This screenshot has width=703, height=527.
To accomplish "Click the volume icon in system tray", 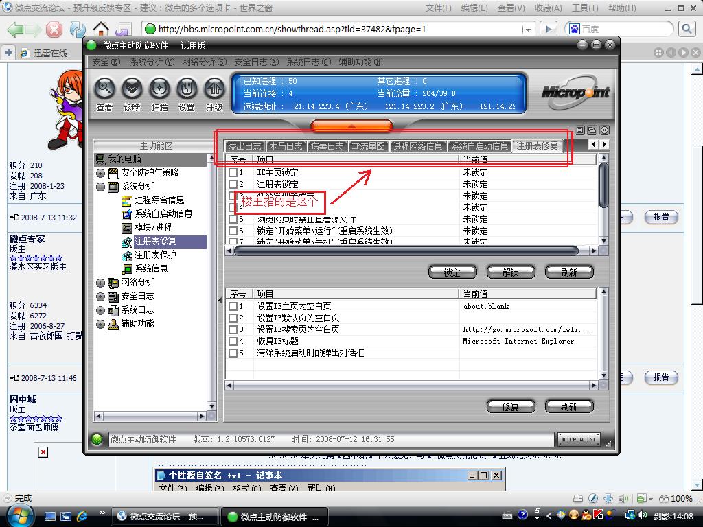I will click(x=643, y=515).
